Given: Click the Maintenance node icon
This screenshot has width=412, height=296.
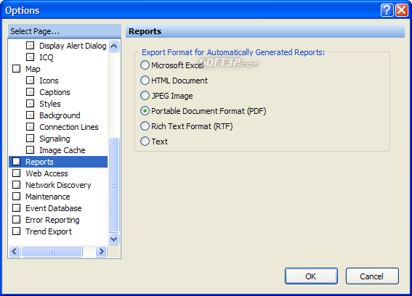Looking at the screenshot, I should [x=16, y=196].
